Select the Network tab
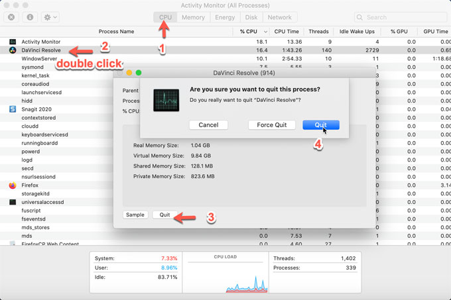Screen dimensions: 451x300 pos(279,17)
